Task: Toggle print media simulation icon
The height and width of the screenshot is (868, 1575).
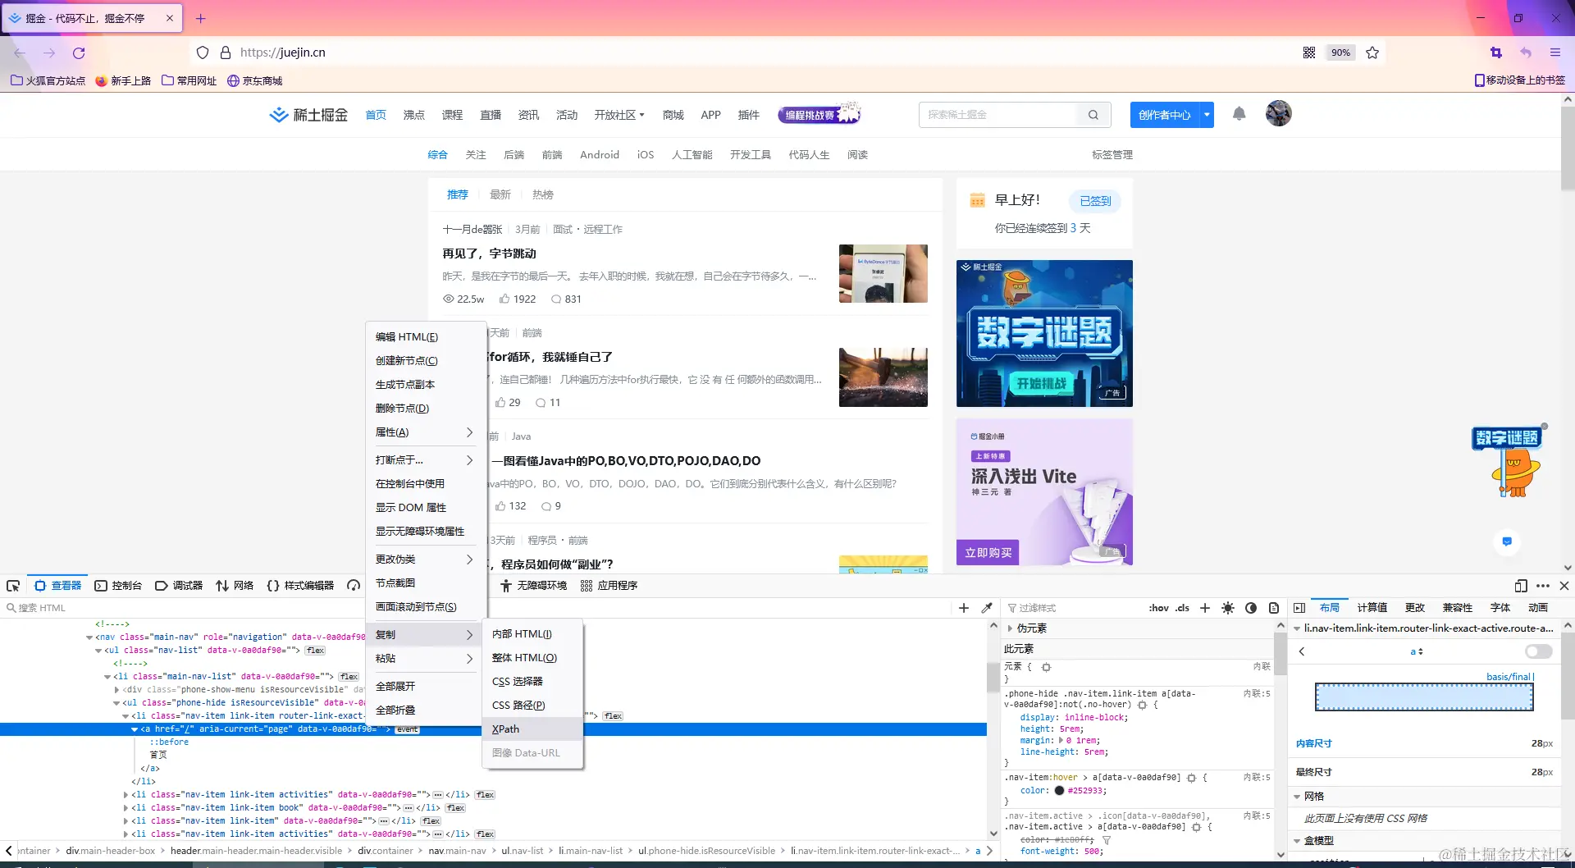Action: pos(1274,608)
